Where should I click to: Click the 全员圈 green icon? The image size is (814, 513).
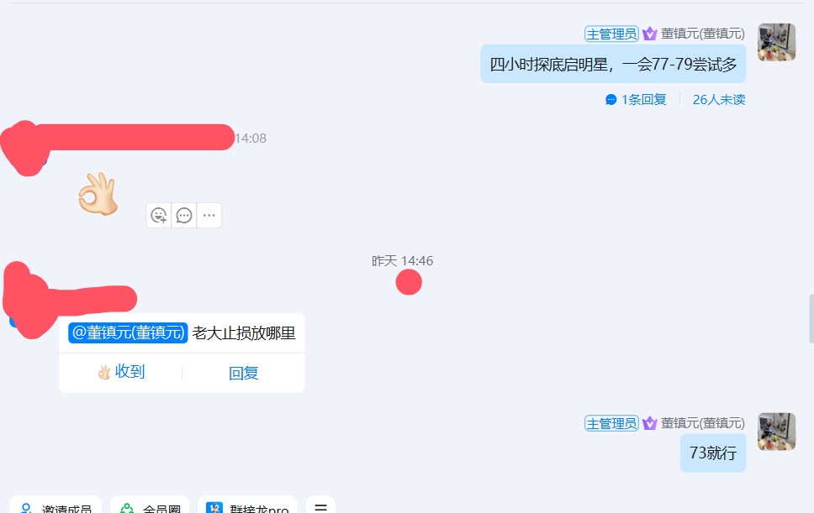coord(127,508)
